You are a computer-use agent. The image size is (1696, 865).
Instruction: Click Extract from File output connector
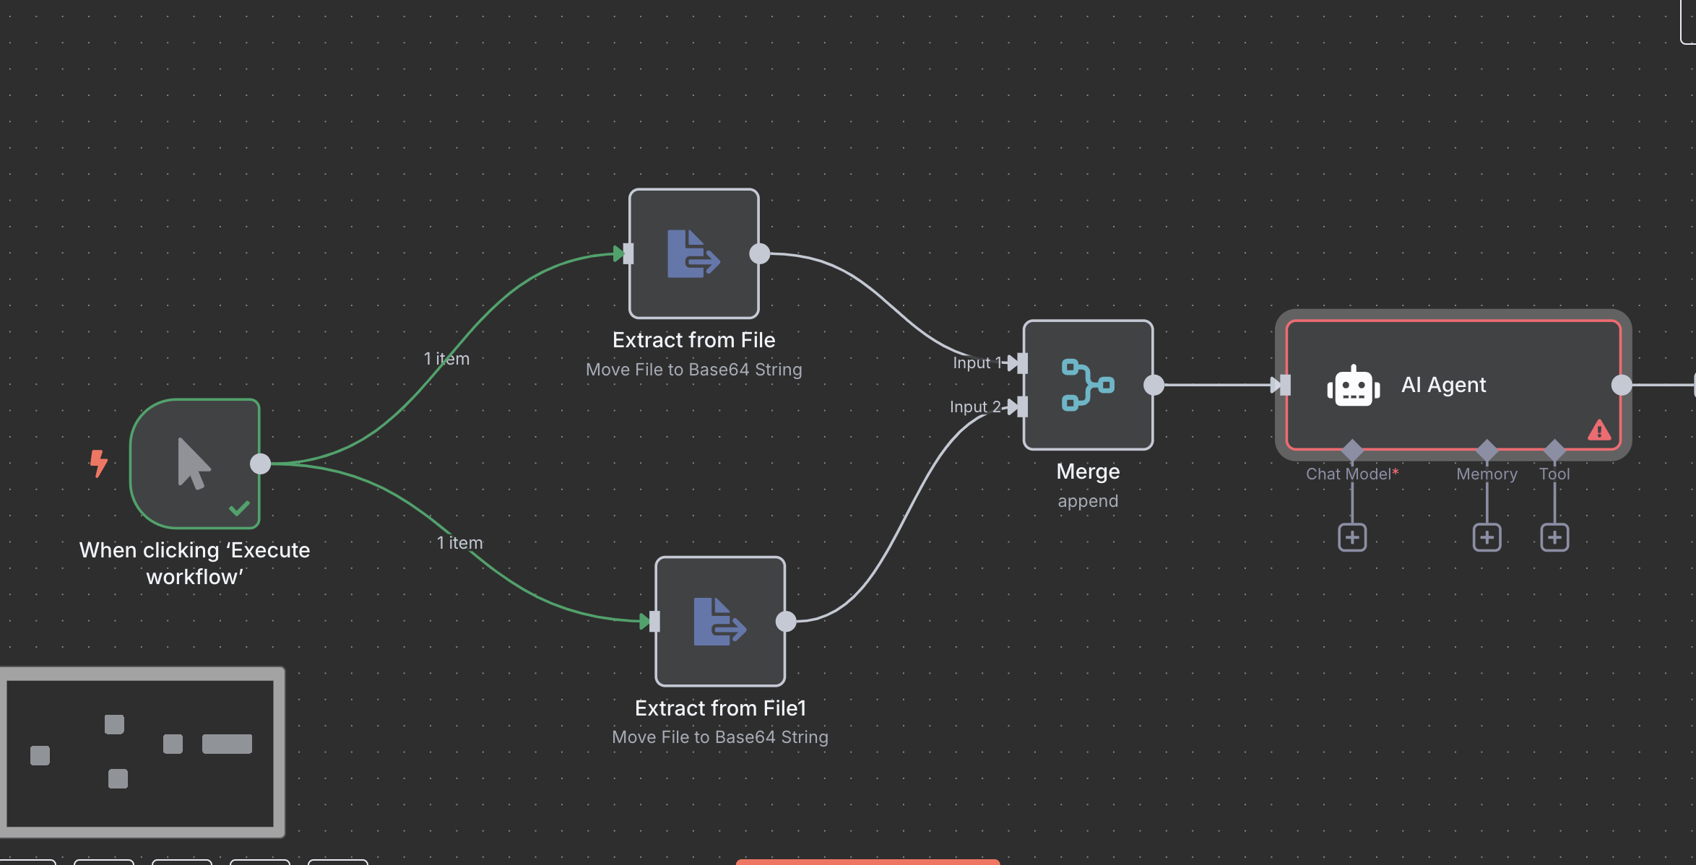tap(759, 253)
